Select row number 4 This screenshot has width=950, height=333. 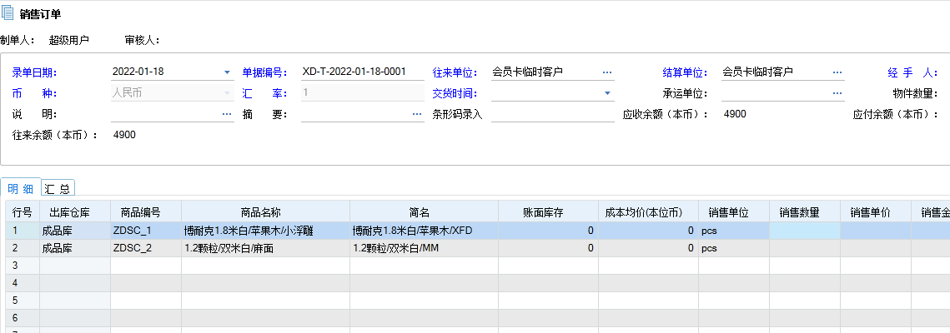[23, 283]
